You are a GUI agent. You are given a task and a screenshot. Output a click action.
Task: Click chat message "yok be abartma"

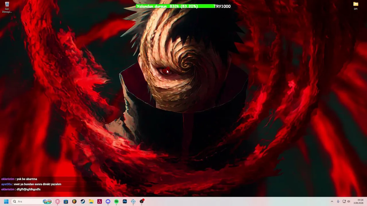point(27,179)
